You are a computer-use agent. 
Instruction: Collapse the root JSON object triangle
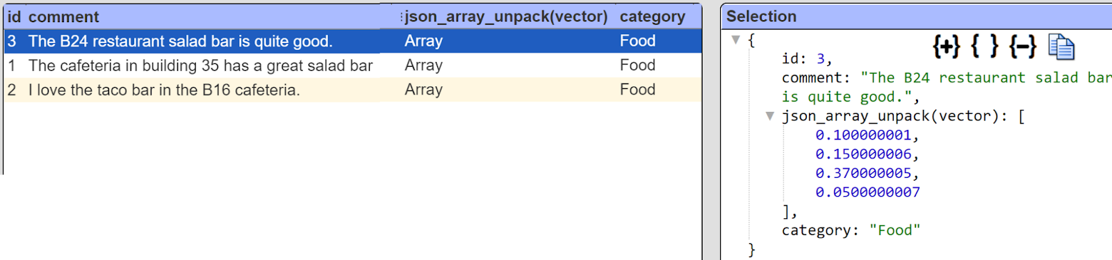click(x=735, y=40)
